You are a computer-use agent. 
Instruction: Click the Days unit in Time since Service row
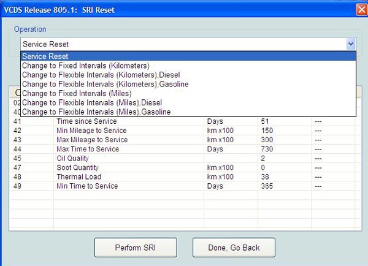[x=215, y=121]
